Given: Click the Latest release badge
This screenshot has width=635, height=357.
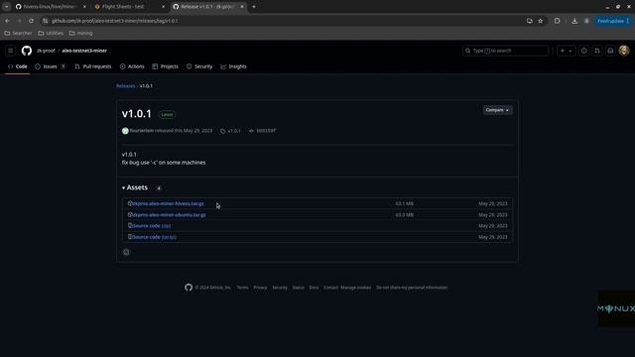Looking at the screenshot, I should (167, 115).
